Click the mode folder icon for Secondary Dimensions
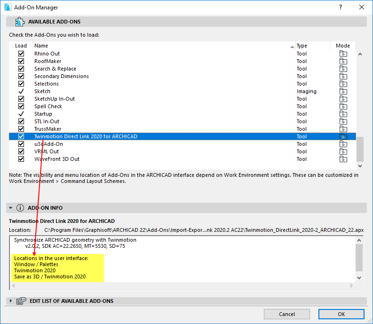Screen dimensions: 373x324 343,76
